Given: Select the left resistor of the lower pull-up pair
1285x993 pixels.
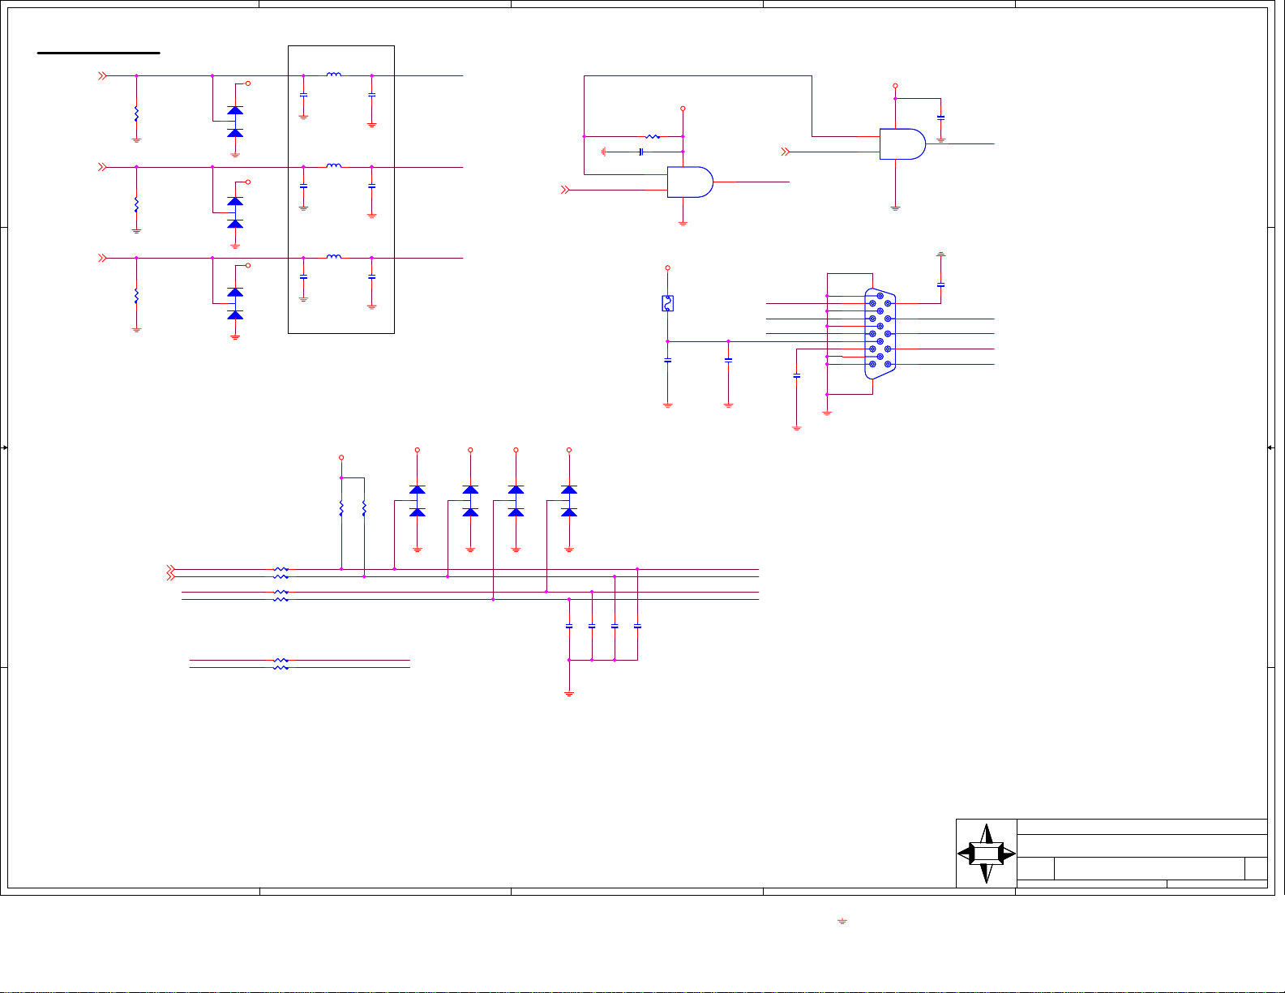Looking at the screenshot, I should [x=341, y=508].
